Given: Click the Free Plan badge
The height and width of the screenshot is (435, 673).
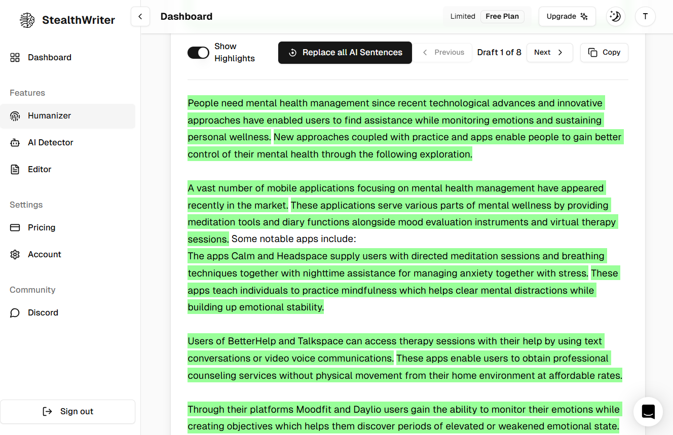Looking at the screenshot, I should (x=502, y=16).
